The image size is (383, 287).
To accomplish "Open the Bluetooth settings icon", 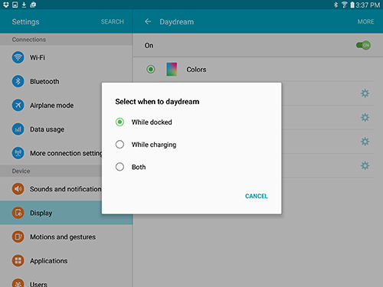I will (18, 81).
